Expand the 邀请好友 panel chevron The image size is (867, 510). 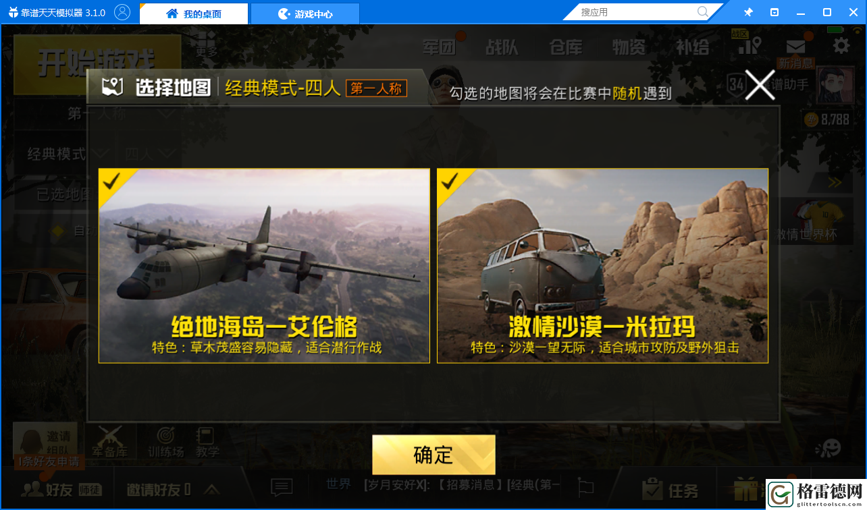click(212, 489)
